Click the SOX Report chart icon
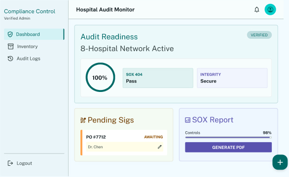Viewport: 289px width, 177px height. [x=187, y=120]
